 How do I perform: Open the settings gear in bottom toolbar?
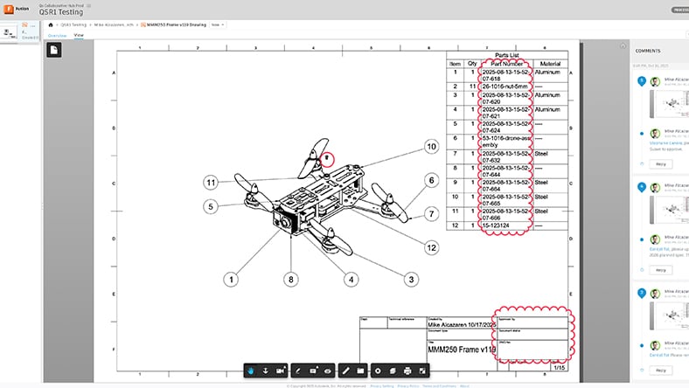point(377,371)
